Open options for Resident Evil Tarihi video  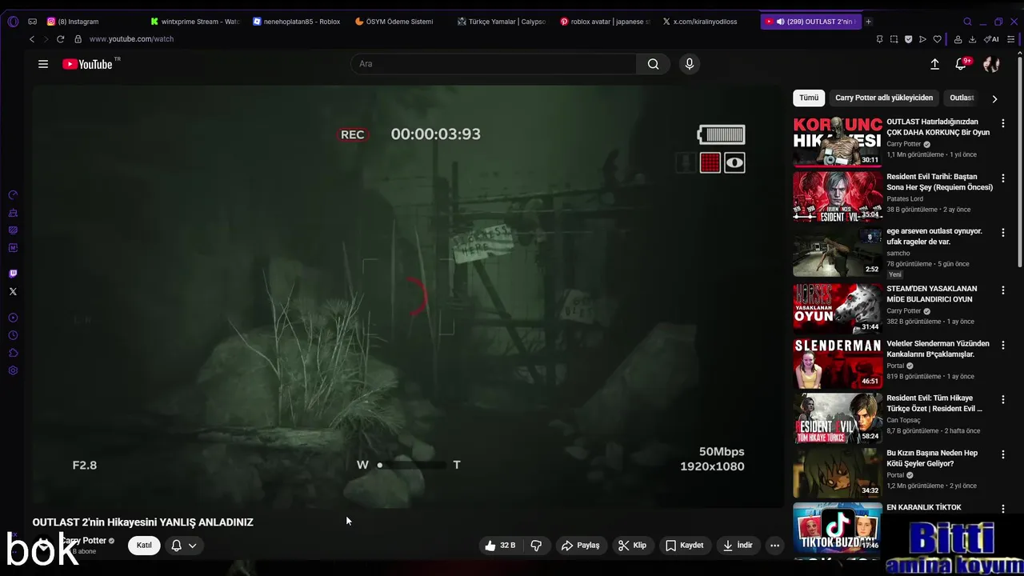1003,178
